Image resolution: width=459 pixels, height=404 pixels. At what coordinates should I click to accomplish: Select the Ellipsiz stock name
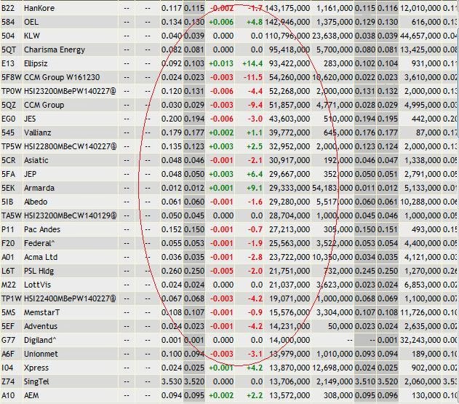tap(36, 63)
